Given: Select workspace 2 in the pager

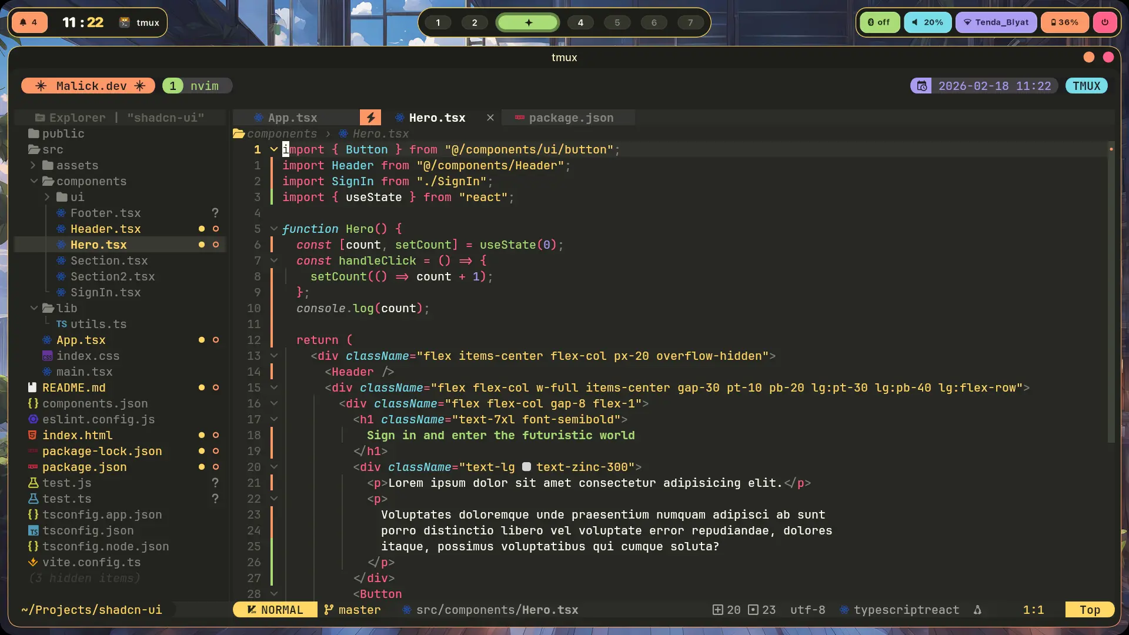Looking at the screenshot, I should (475, 22).
